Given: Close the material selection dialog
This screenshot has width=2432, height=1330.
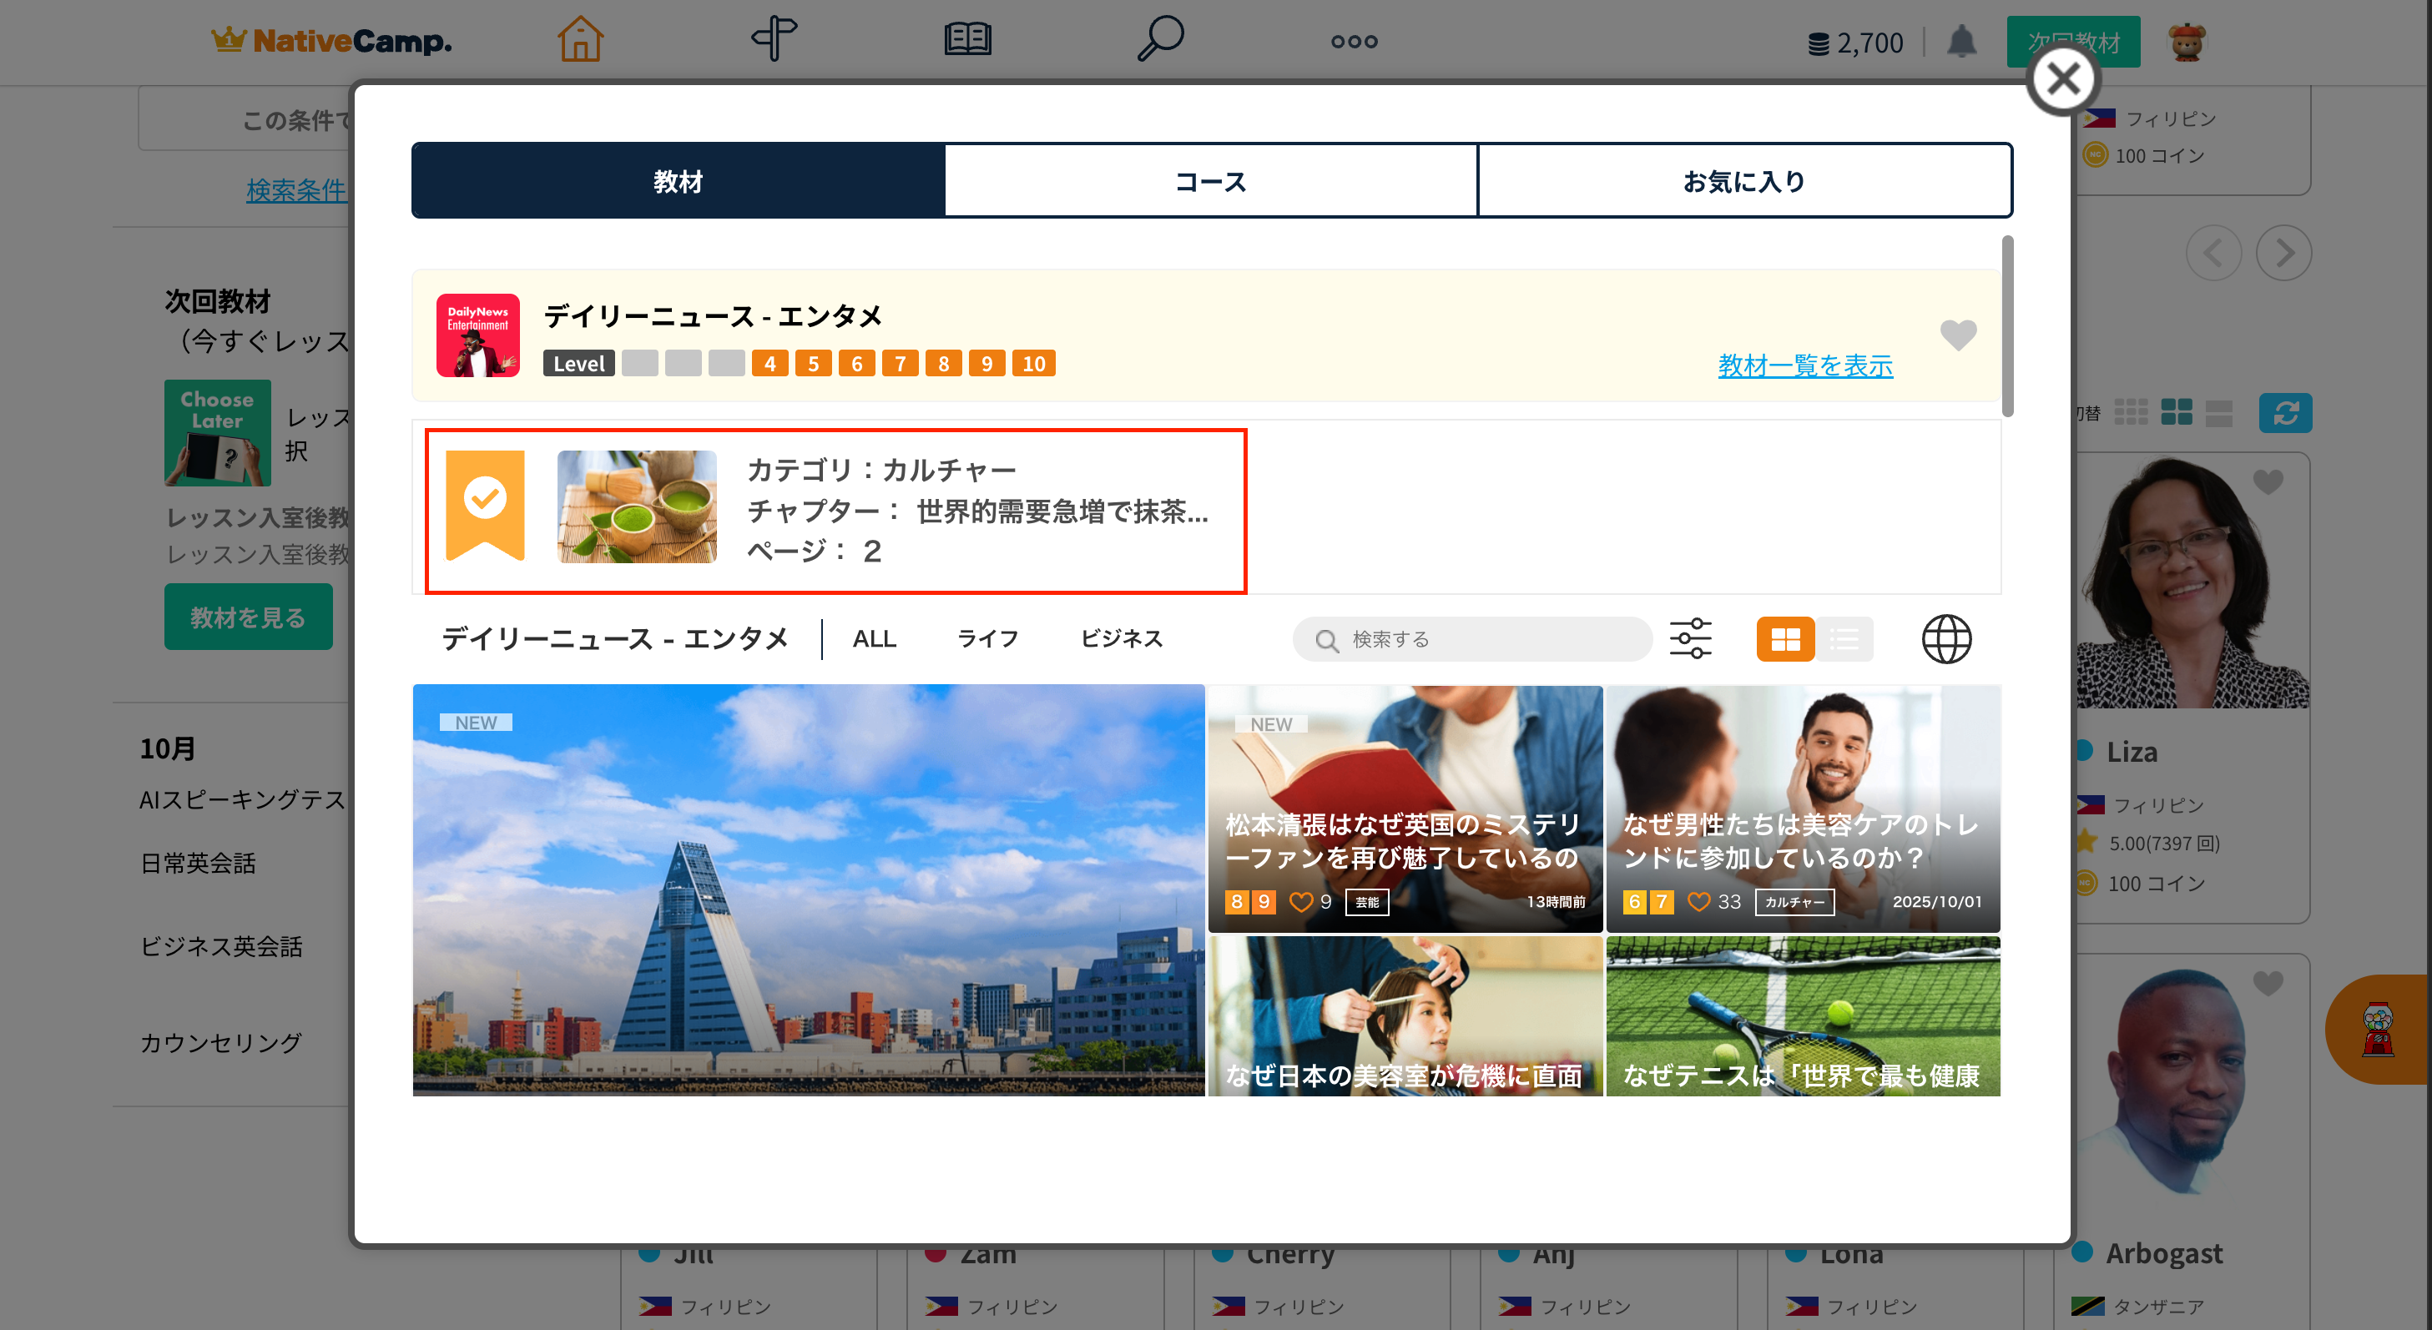Looking at the screenshot, I should [2062, 80].
